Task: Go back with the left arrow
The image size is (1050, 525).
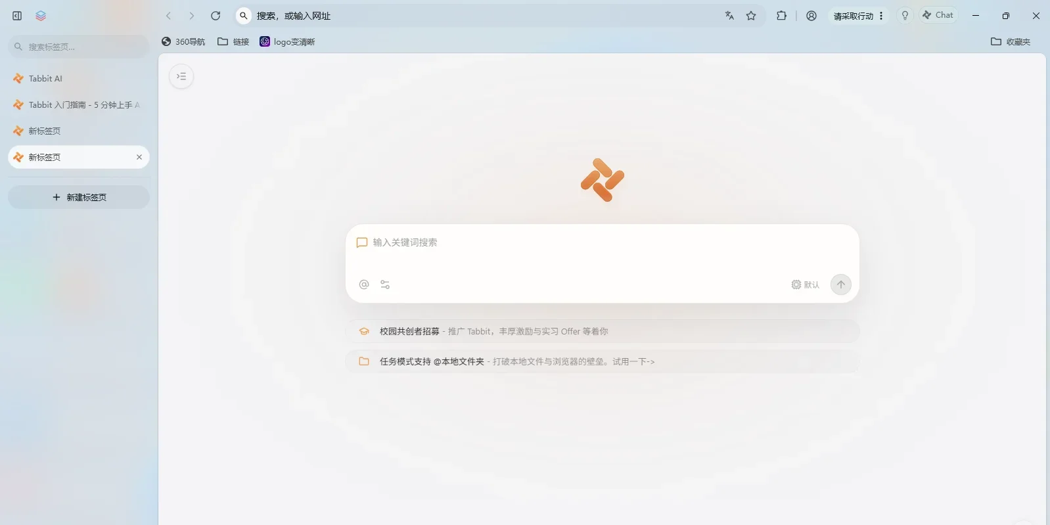Action: (x=169, y=16)
